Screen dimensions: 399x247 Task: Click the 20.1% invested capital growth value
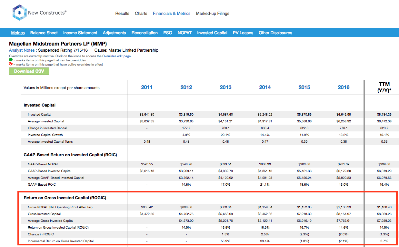[x=225, y=135]
